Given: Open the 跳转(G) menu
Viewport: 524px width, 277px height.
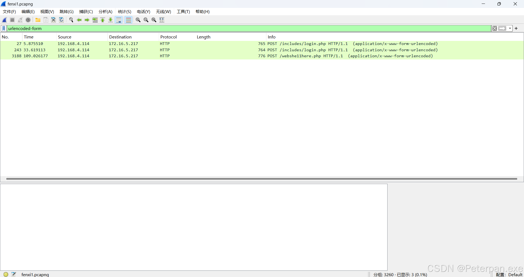Looking at the screenshot, I should click(67, 12).
